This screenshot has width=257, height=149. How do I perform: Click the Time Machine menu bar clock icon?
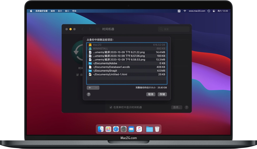point(209,11)
